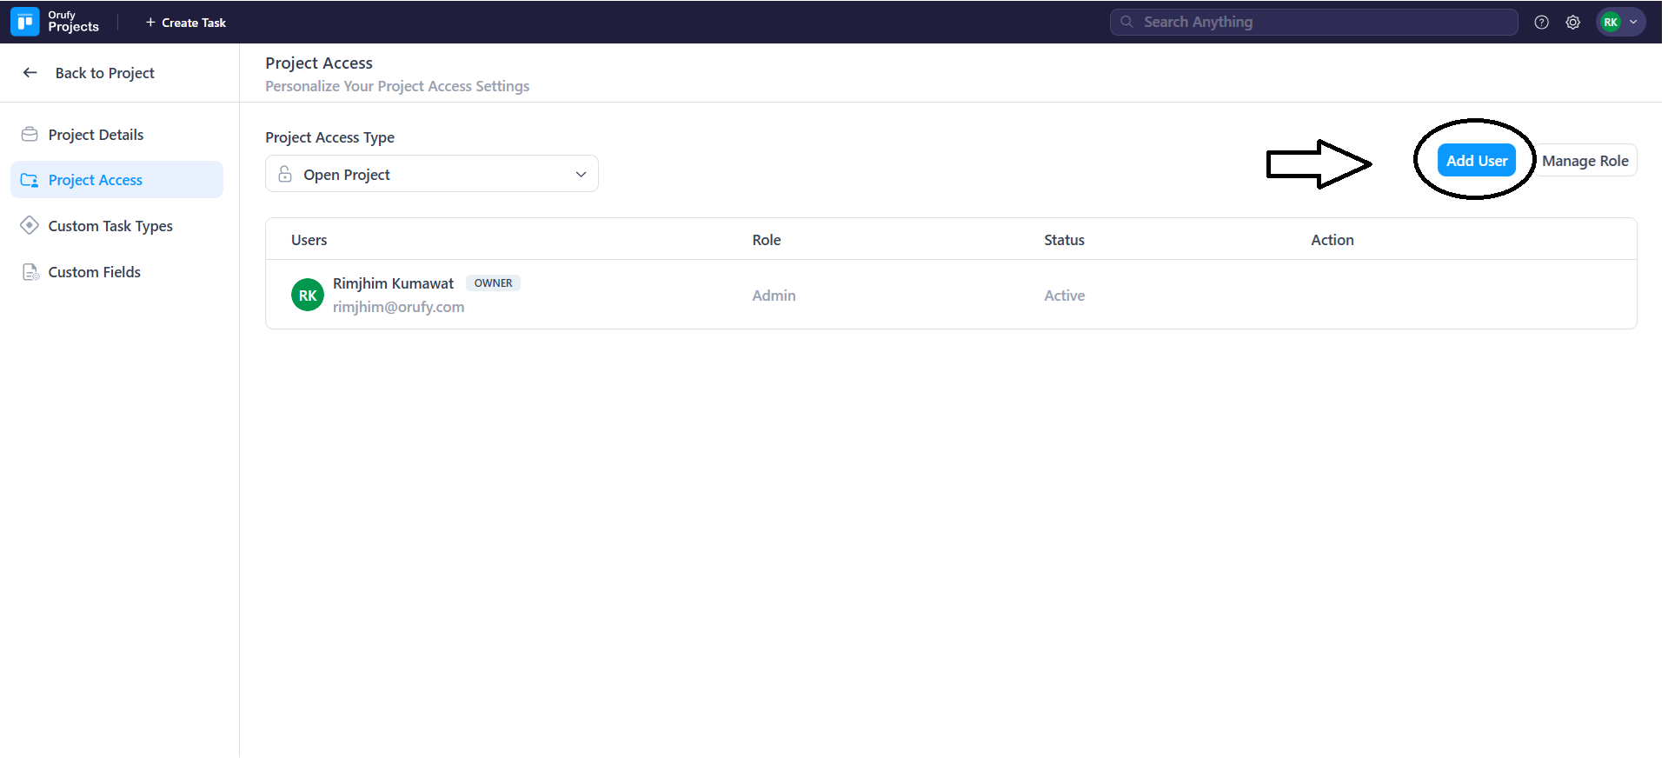Expand the Project Access Type dropdown
Image resolution: width=1668 pixels, height=758 pixels.
coord(431,175)
